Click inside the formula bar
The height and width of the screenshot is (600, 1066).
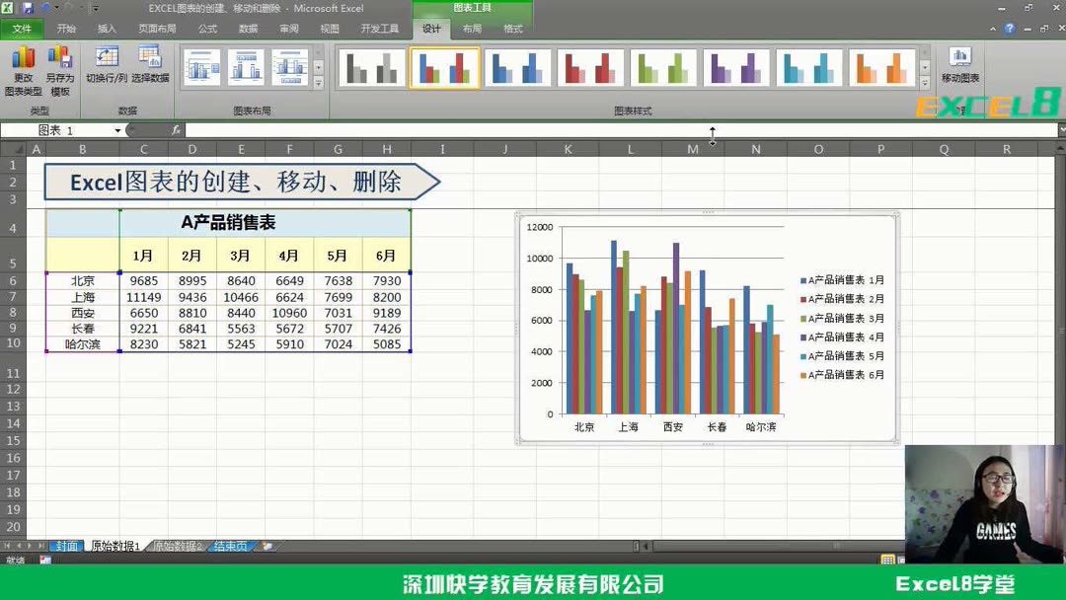click(x=395, y=129)
